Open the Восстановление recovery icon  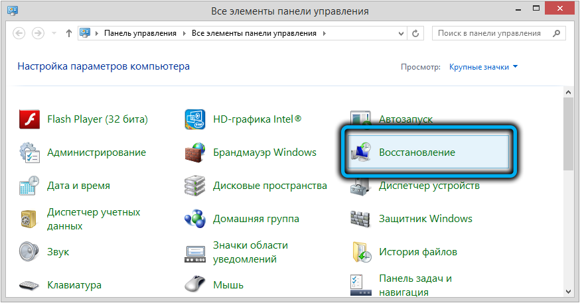[x=362, y=152]
